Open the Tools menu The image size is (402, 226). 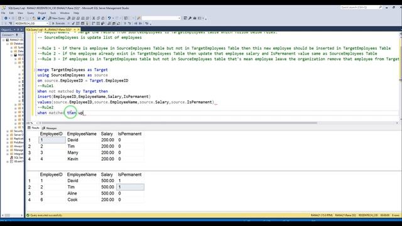coord(53,13)
